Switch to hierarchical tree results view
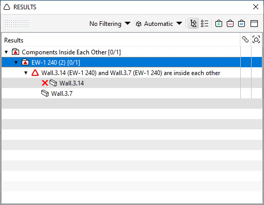This screenshot has height=205, width=264. pyautogui.click(x=193, y=23)
